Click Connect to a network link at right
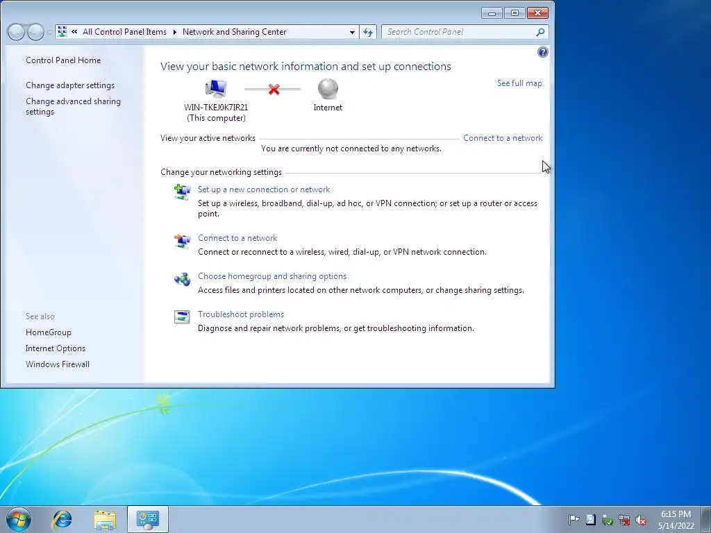Image resolution: width=711 pixels, height=533 pixels. pyautogui.click(x=503, y=138)
